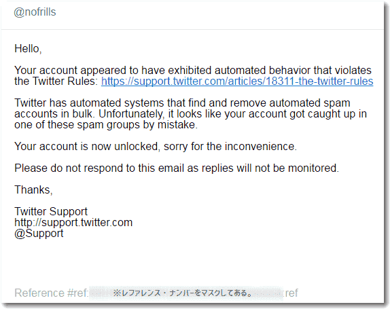
Task: Click 'one of these spam groups by mistake' line
Action: click(x=106, y=125)
